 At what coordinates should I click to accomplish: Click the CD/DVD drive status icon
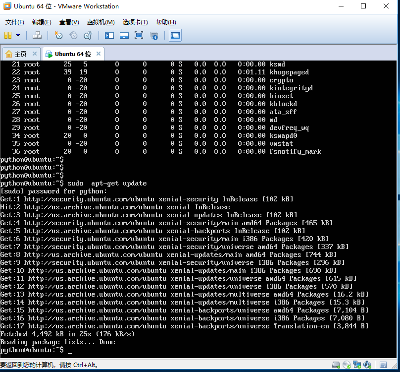point(347,365)
